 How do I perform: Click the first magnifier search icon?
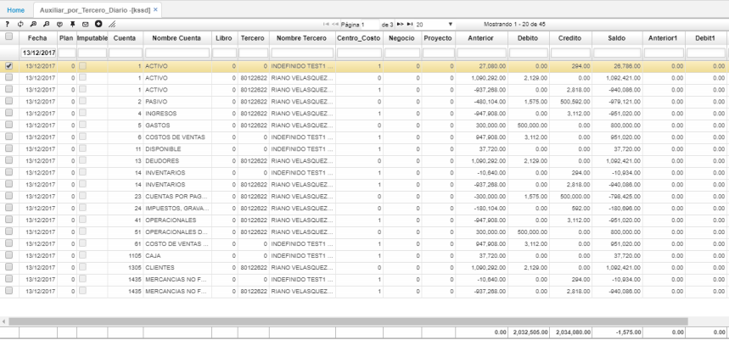pyautogui.click(x=33, y=25)
